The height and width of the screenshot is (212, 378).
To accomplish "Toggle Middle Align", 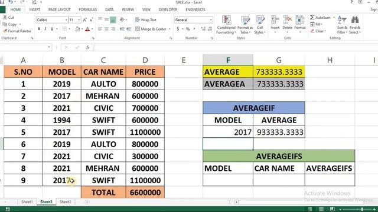I will coord(106,19).
